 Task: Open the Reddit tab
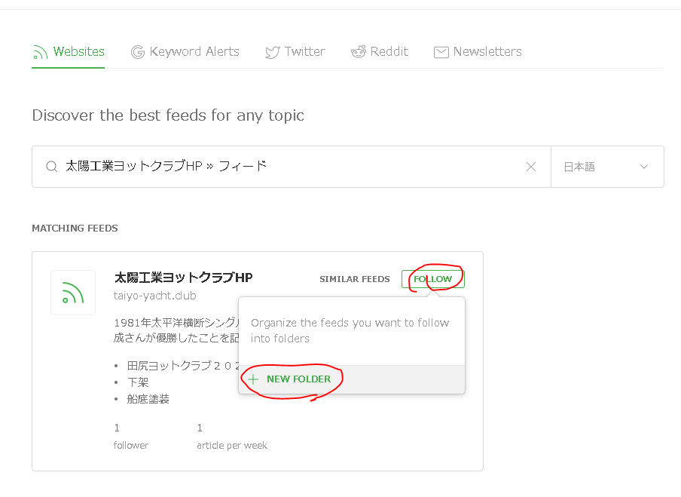click(x=380, y=52)
